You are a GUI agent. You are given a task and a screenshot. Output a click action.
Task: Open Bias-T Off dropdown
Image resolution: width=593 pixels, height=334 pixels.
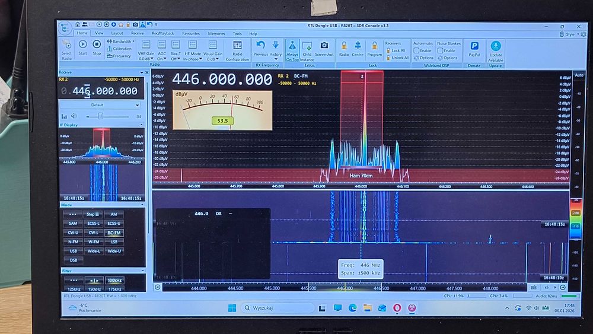(176, 50)
